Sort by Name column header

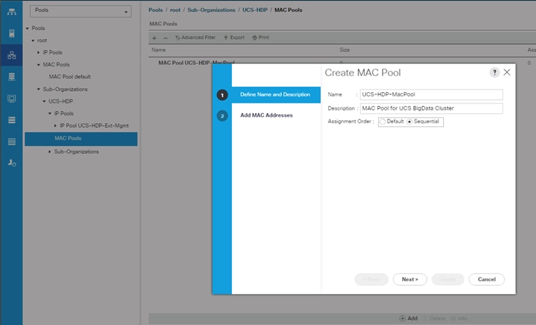(x=159, y=50)
